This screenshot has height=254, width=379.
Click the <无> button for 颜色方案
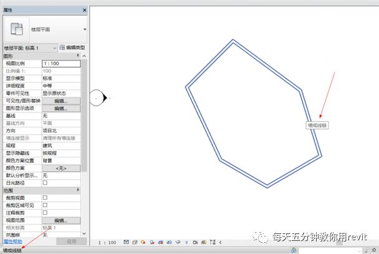point(61,168)
